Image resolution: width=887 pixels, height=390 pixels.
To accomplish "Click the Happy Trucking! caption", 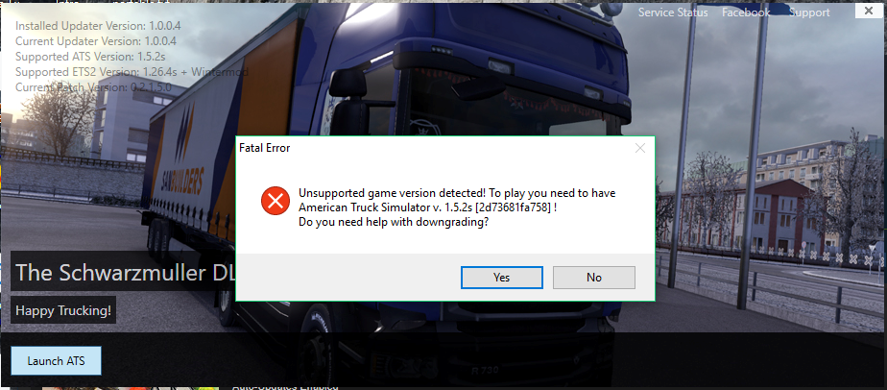I will pyautogui.click(x=63, y=310).
